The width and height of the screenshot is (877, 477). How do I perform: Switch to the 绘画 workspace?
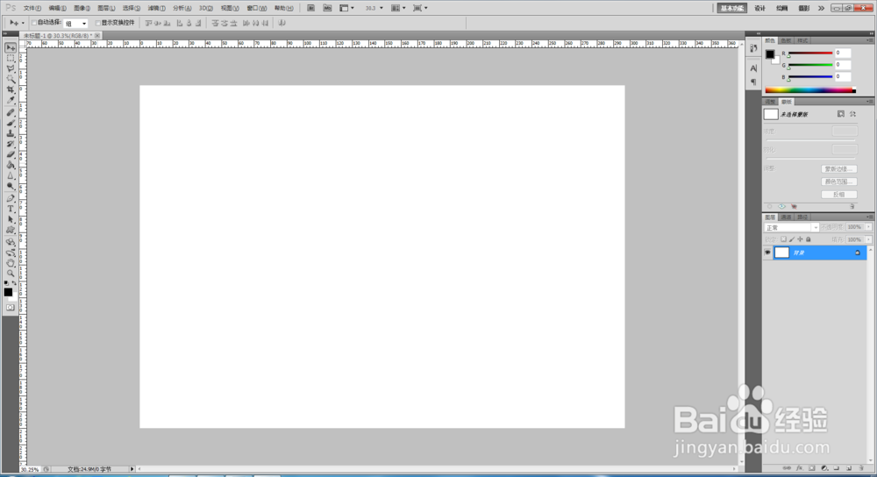click(782, 9)
